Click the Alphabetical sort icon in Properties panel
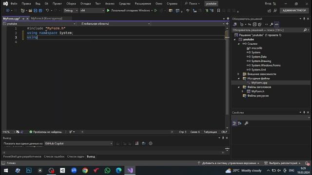 pyautogui.click(x=239, y=123)
